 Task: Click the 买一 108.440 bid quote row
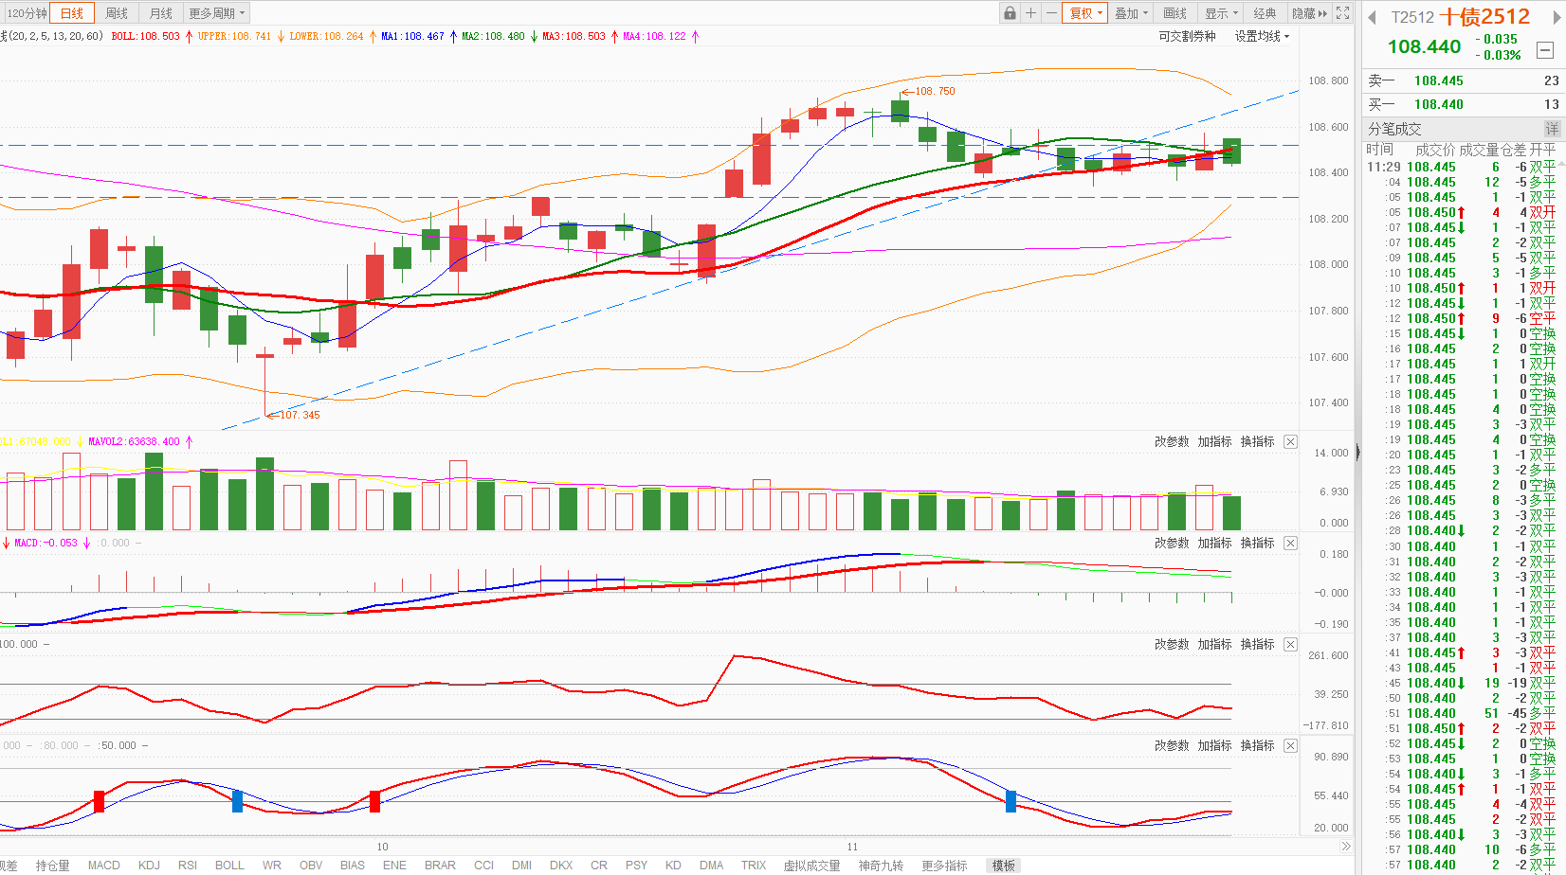(1463, 104)
